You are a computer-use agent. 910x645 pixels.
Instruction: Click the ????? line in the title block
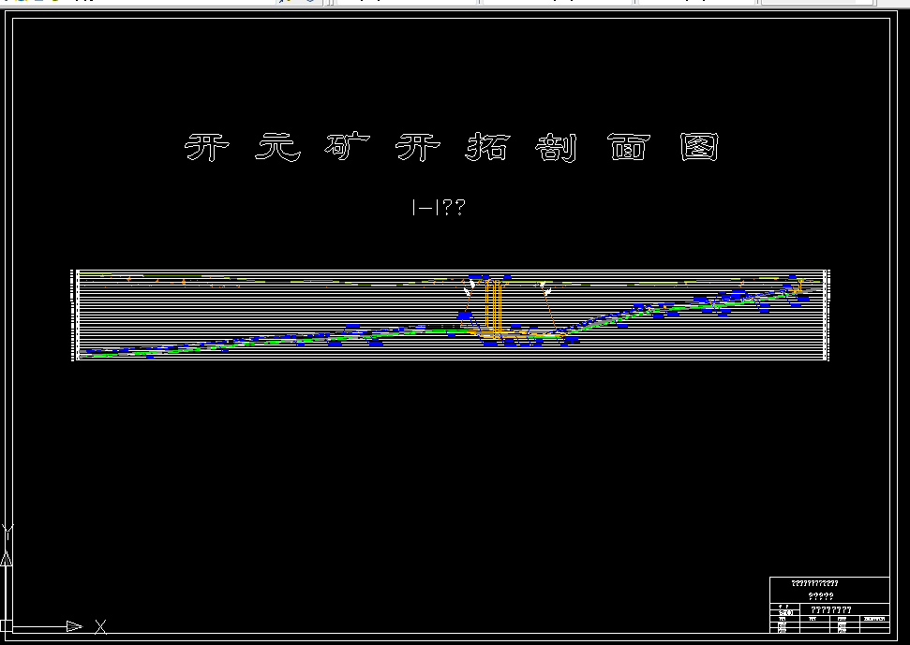[821, 595]
